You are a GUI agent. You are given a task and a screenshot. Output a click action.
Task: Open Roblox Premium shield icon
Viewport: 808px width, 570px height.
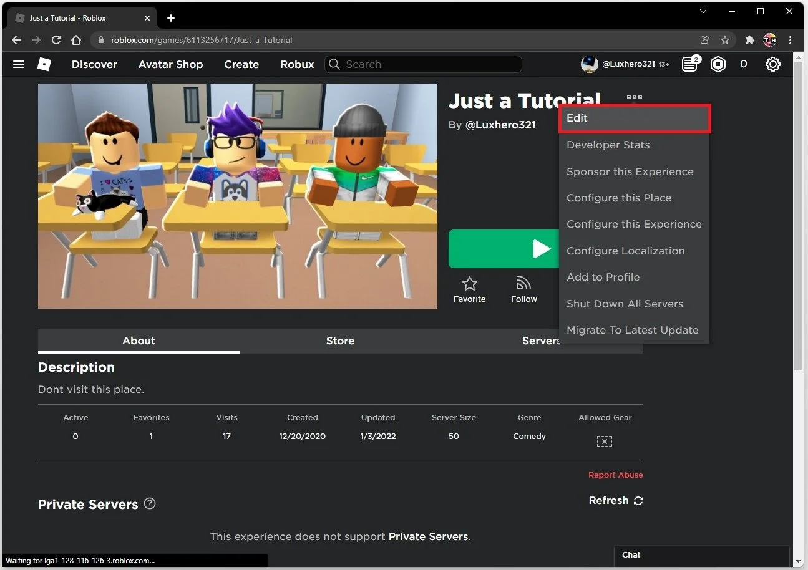tap(718, 64)
